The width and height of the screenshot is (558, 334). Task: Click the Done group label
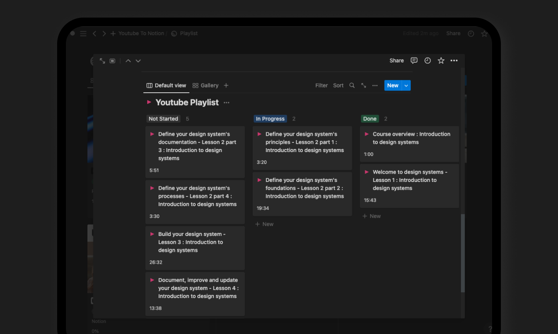(x=370, y=119)
